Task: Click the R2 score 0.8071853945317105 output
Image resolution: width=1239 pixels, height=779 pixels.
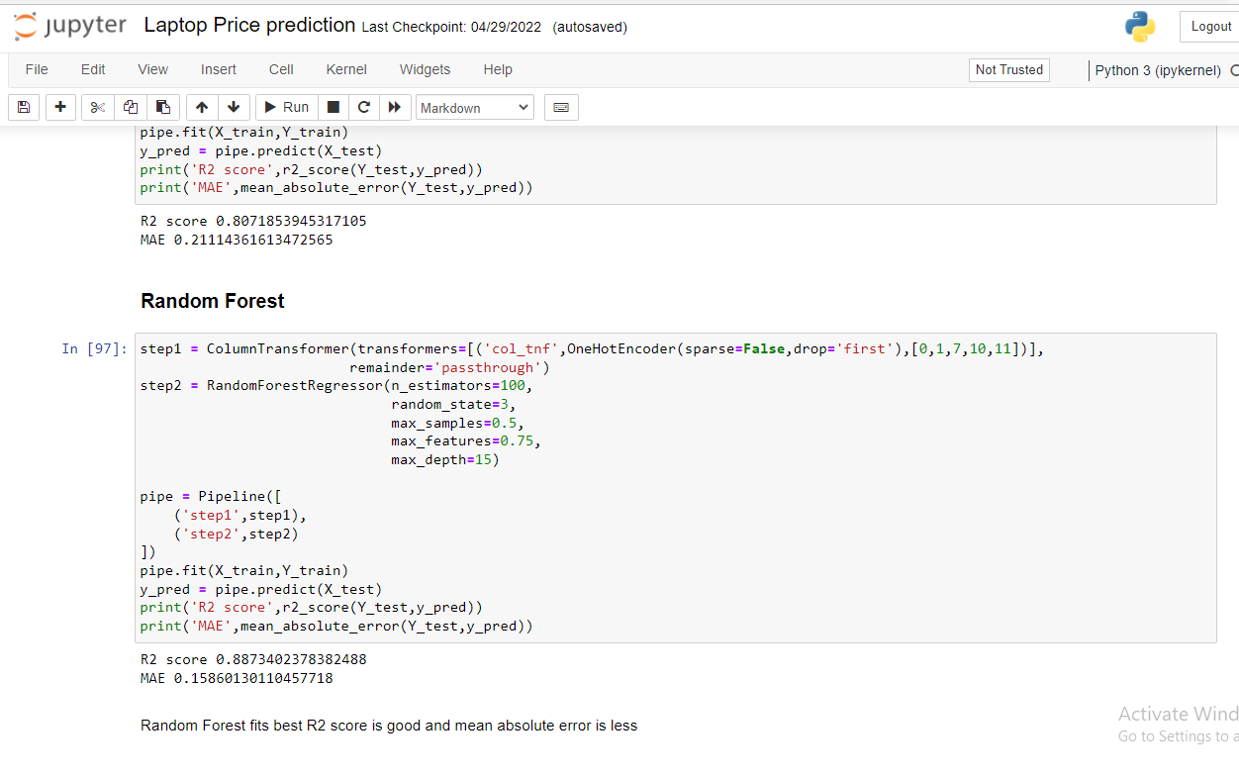Action: click(x=253, y=221)
